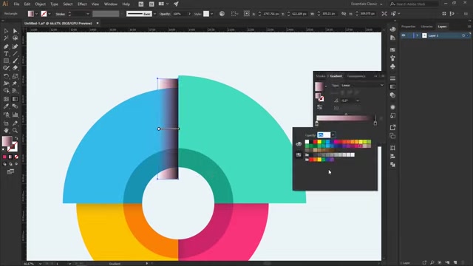This screenshot has height=266, width=473.
Task: Swap fill and stroke colors
Action: (x=16, y=139)
